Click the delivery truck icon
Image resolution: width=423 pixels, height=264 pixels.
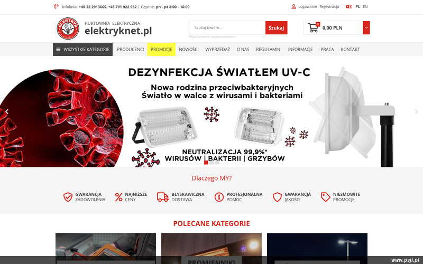[x=163, y=197]
